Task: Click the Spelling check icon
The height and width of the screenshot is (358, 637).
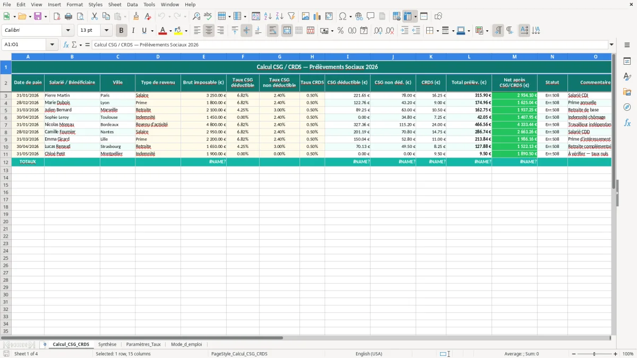Action: [208, 16]
